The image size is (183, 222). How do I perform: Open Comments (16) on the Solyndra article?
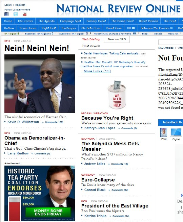tap(119, 164)
